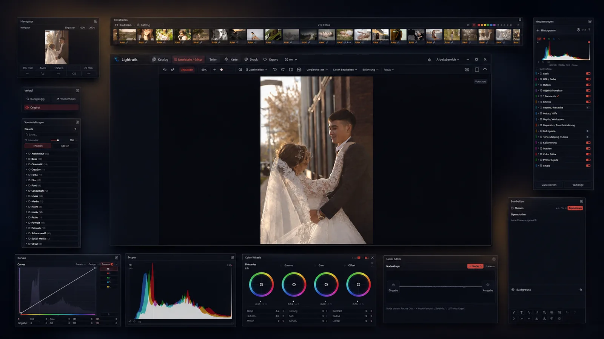
Task: Open the Export tab
Action: [x=271, y=60]
